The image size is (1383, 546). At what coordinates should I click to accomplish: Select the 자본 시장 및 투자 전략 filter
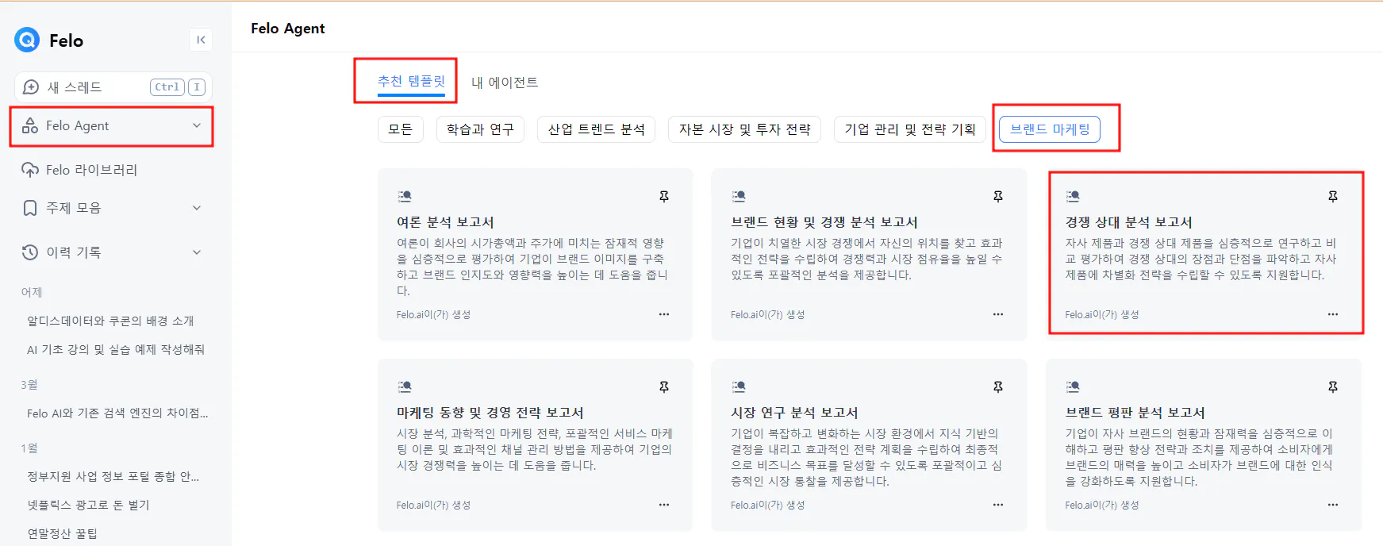pyautogui.click(x=744, y=129)
